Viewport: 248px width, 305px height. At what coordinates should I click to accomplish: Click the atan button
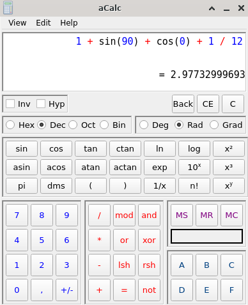(91, 168)
